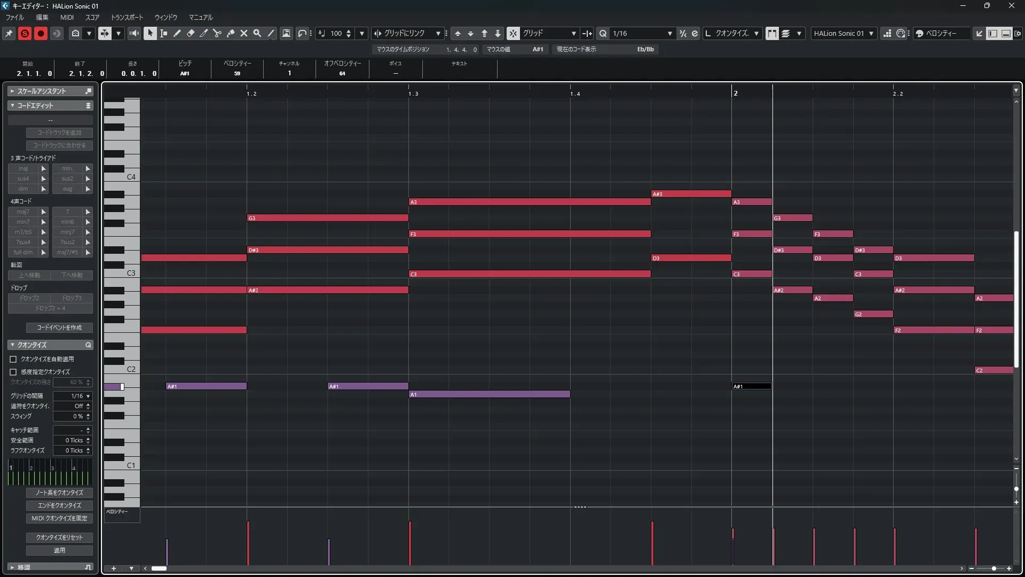Screen dimensions: 1025x577
Task: Open the MIDI menu
Action: [x=67, y=17]
